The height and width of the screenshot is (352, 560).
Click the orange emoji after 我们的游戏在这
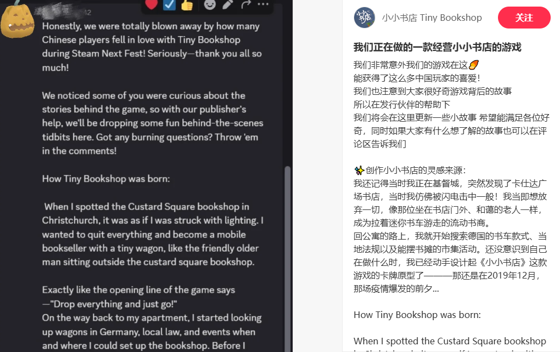coord(474,65)
